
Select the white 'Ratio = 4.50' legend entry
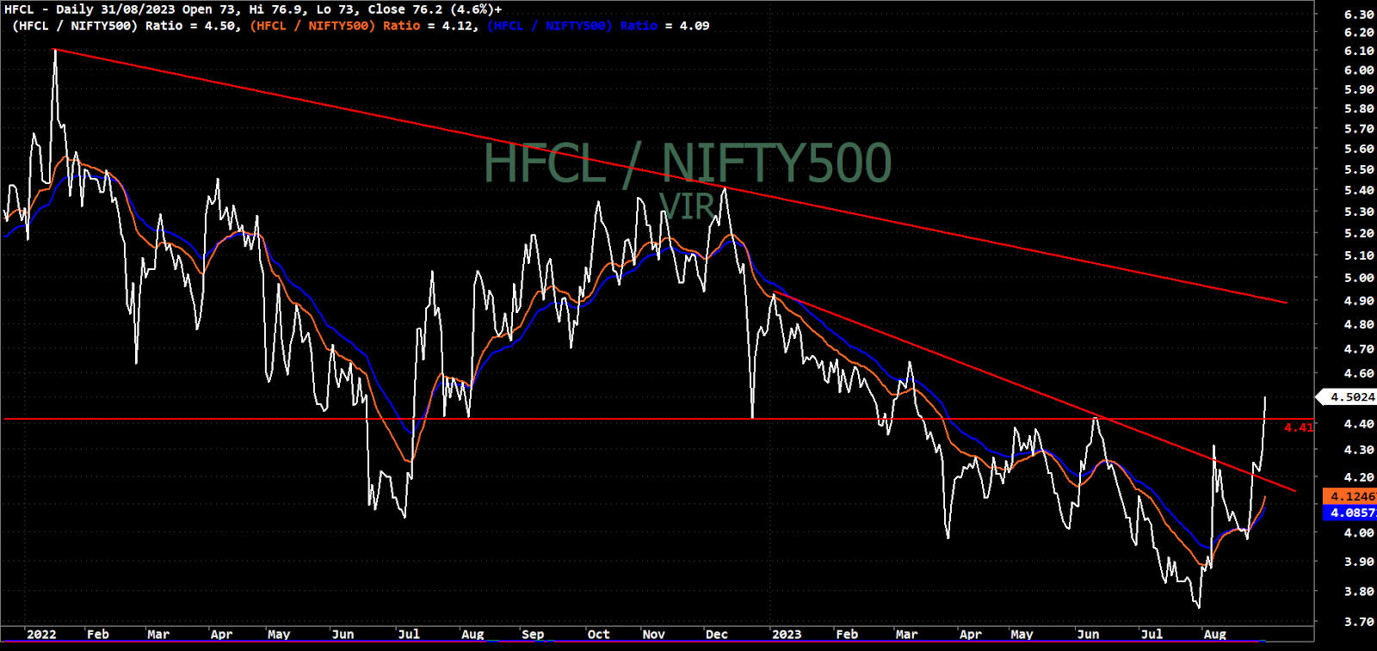(191, 26)
